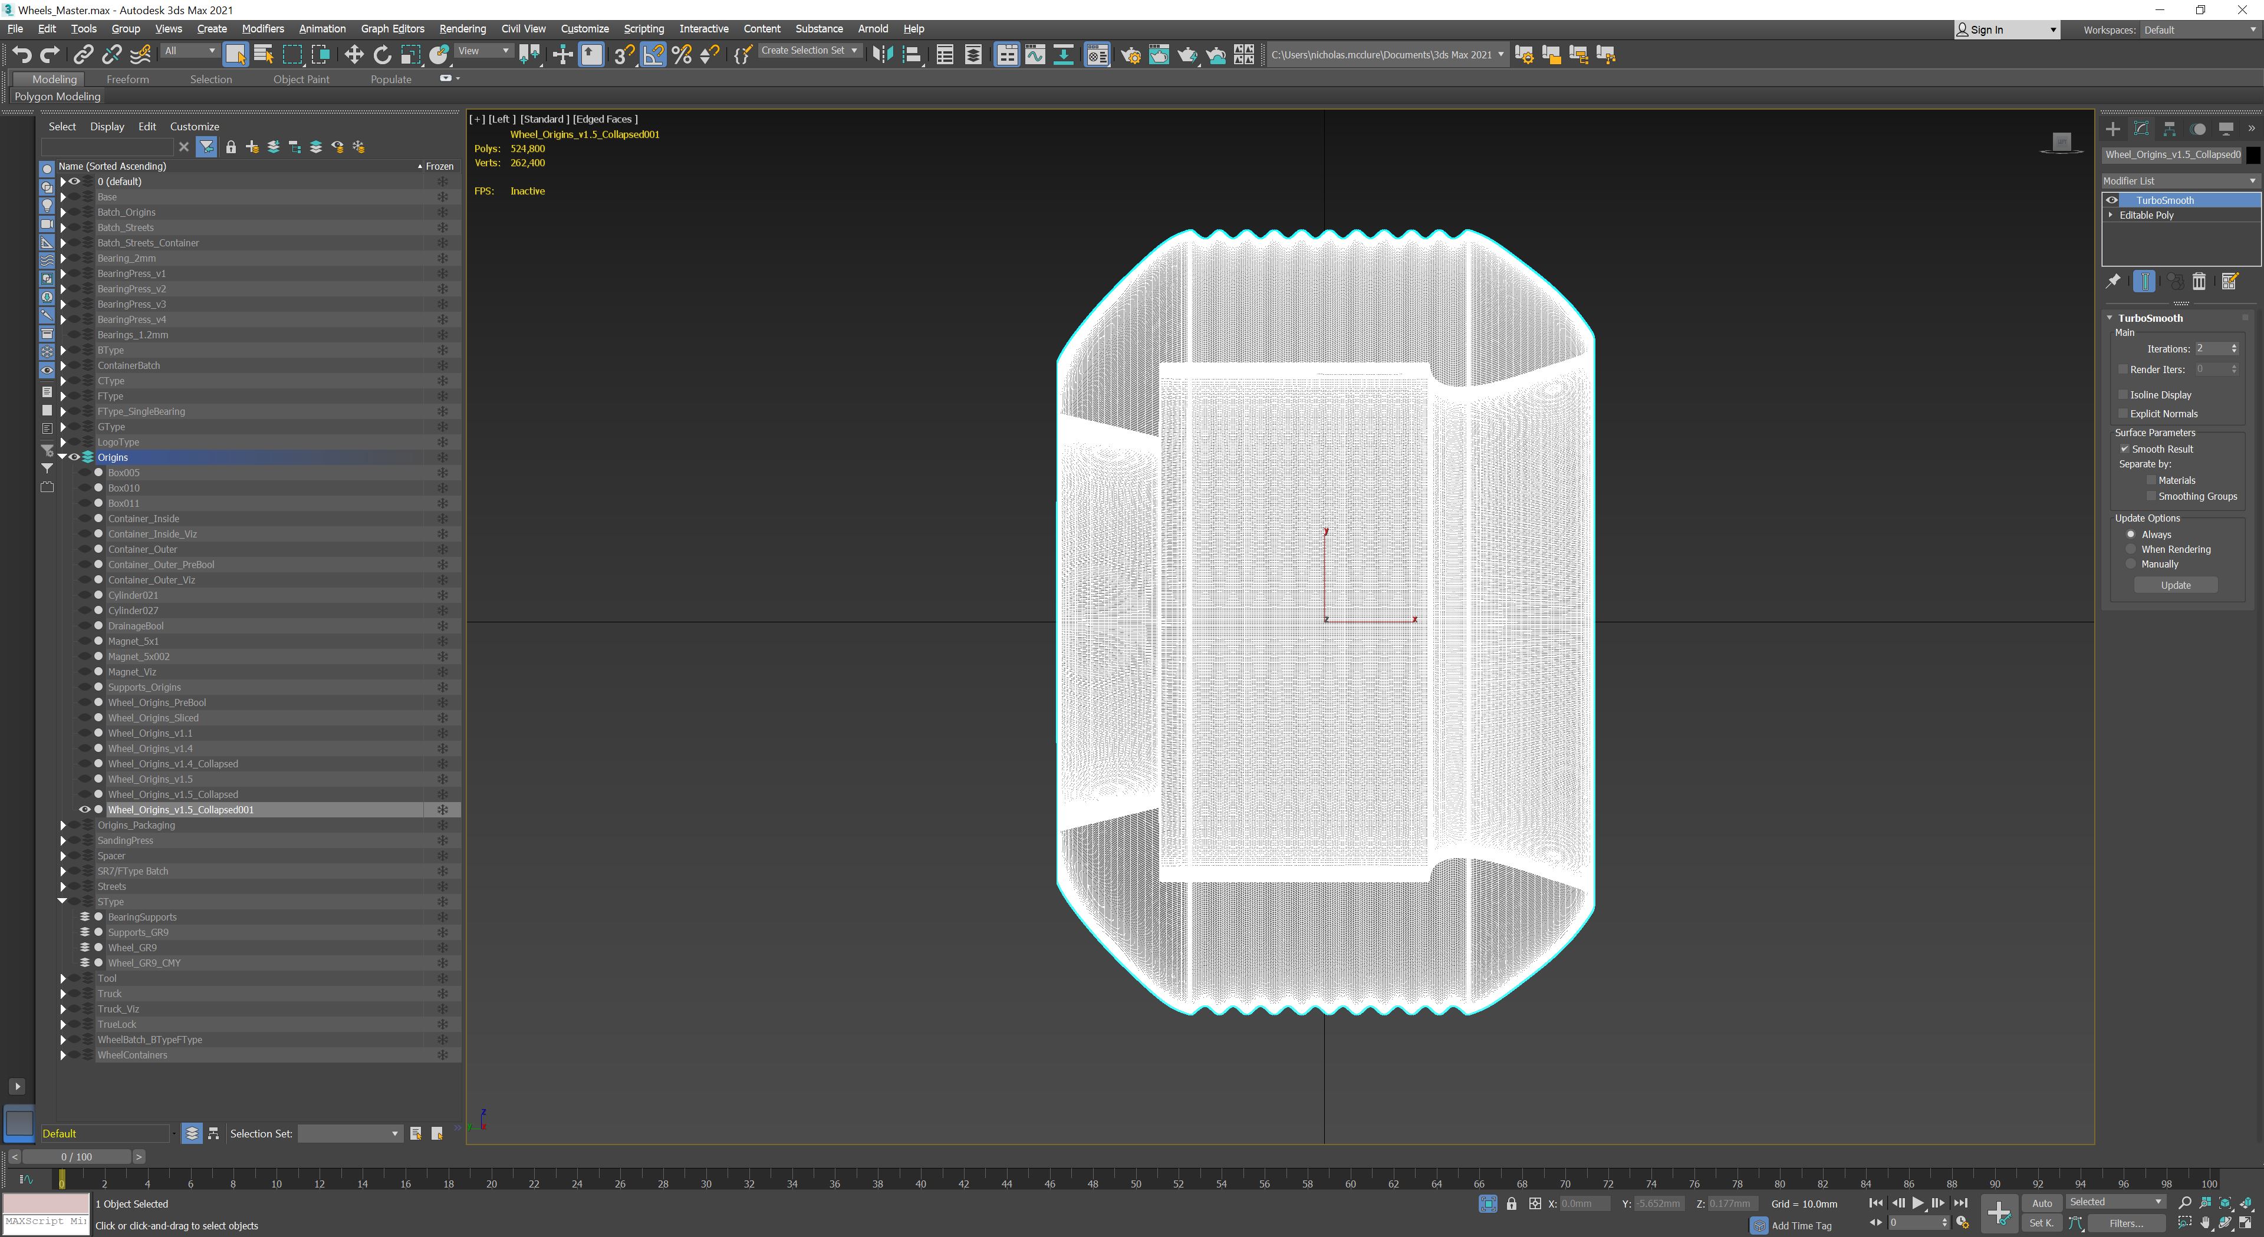Click the Redo arrow in main toolbar
This screenshot has width=2264, height=1237.
(50, 54)
